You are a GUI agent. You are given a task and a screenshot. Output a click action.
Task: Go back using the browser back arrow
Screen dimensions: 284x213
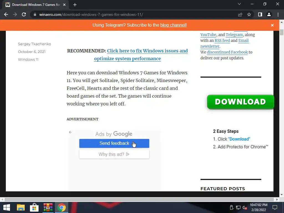click(x=6, y=14)
